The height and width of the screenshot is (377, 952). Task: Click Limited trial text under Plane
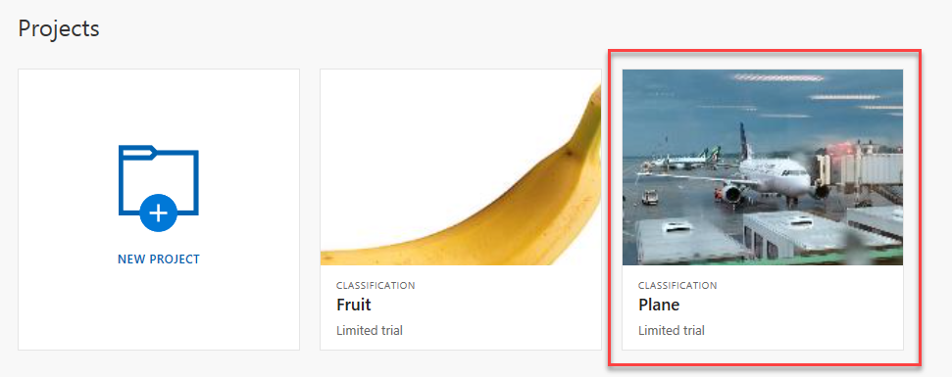[x=672, y=331]
